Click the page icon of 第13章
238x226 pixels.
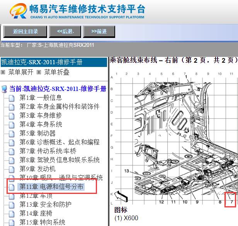coord(12,205)
